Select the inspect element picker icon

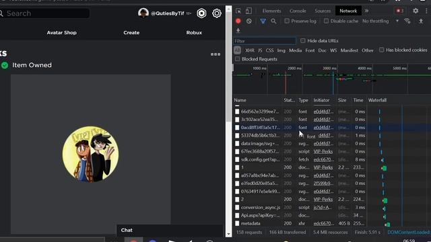[238, 11]
